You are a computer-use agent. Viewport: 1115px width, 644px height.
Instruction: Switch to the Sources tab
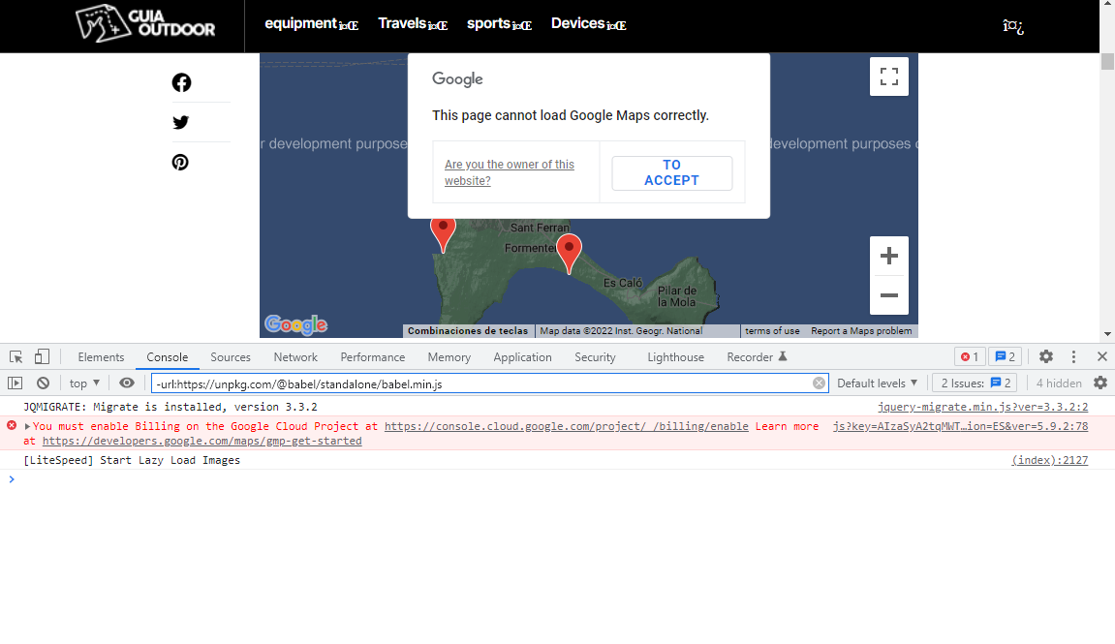tap(231, 356)
